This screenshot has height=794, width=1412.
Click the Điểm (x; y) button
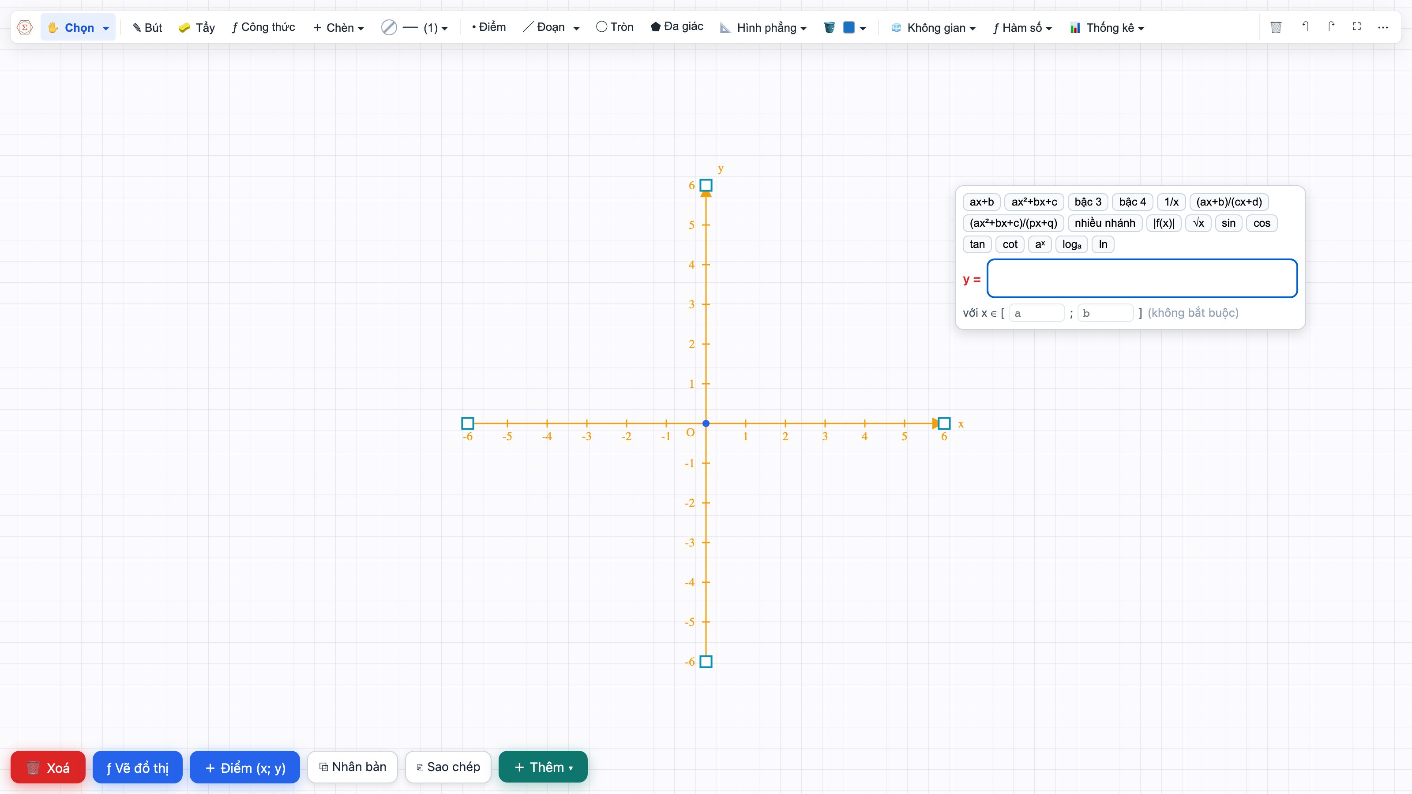245,767
